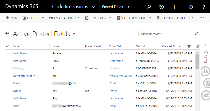The width and height of the screenshot is (210, 111).
Task: Sort by the Field Id column header
Action: (140, 46)
